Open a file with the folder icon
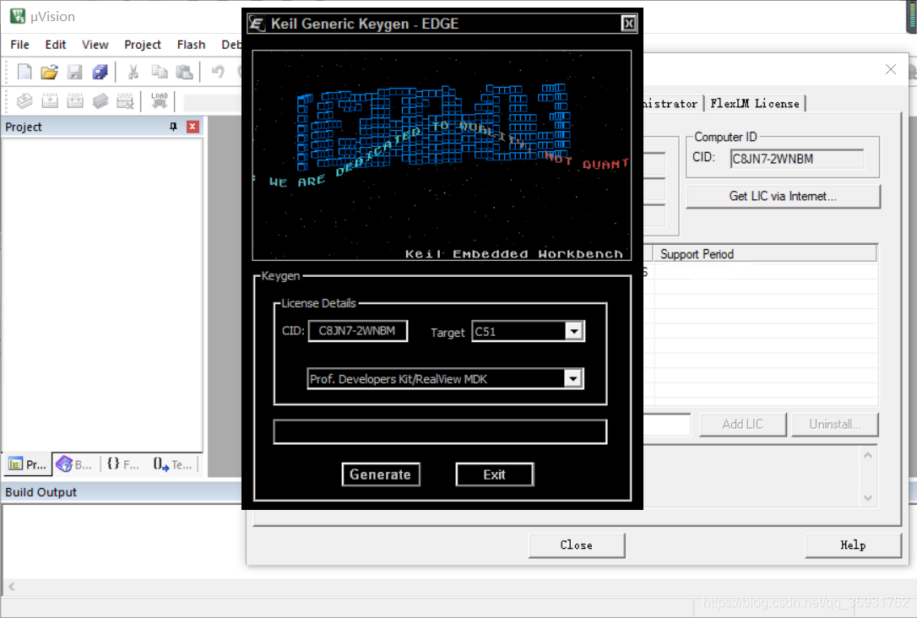917x618 pixels. (49, 72)
